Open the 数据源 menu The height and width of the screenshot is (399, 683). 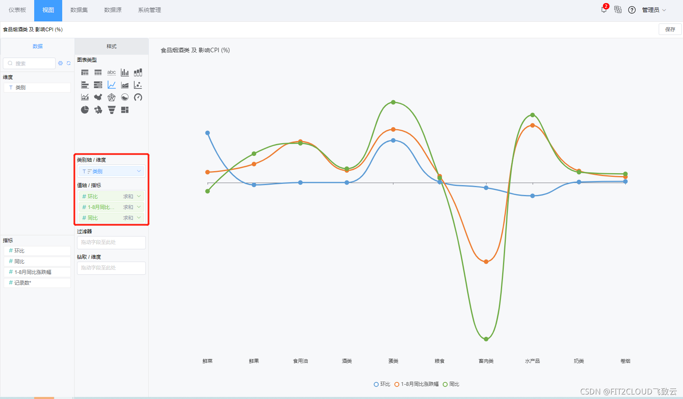click(x=113, y=10)
